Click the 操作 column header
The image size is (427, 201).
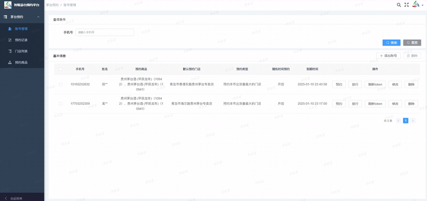click(375, 69)
